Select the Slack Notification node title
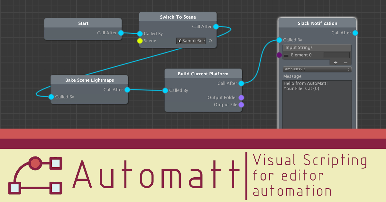 (x=317, y=23)
